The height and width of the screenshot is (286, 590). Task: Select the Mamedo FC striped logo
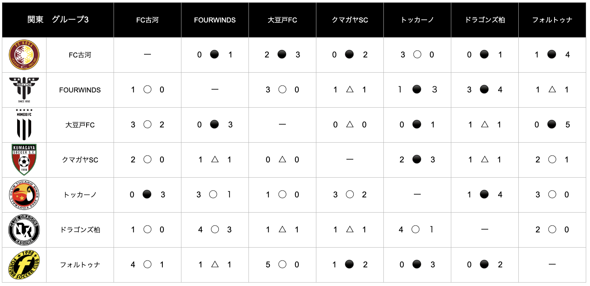pyautogui.click(x=24, y=125)
